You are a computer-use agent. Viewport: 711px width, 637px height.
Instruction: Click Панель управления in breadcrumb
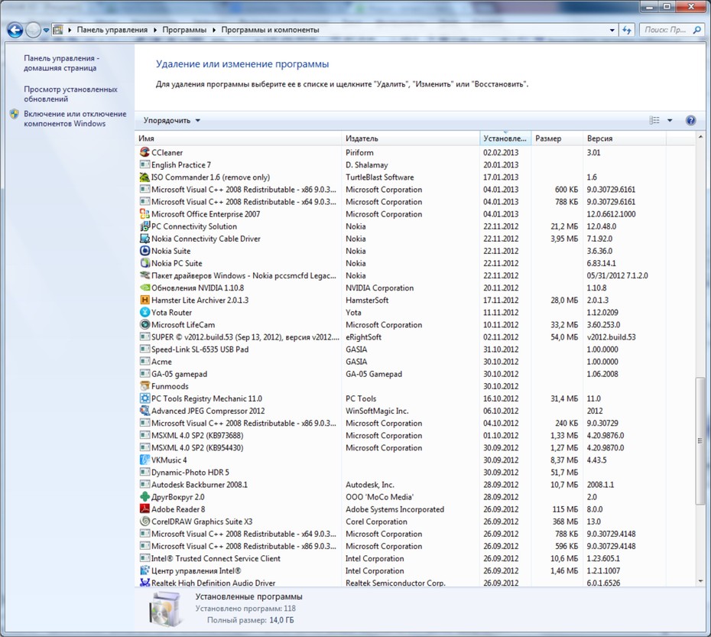[112, 30]
